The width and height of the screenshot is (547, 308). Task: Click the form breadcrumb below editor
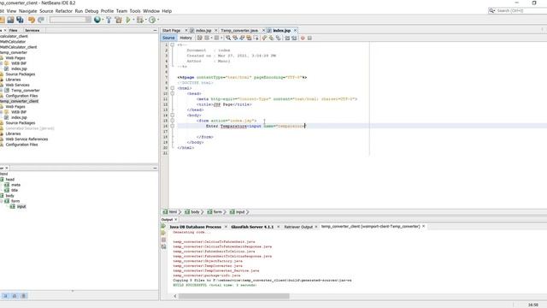[x=217, y=212]
